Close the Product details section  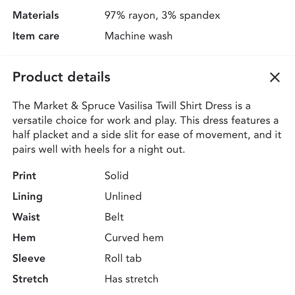coord(275,78)
